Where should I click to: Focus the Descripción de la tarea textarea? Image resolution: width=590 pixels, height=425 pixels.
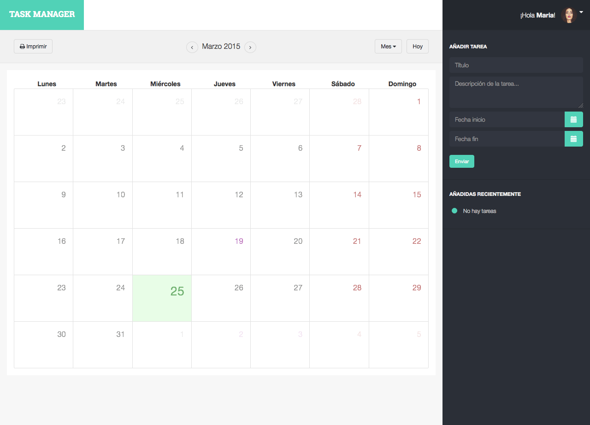click(x=516, y=92)
